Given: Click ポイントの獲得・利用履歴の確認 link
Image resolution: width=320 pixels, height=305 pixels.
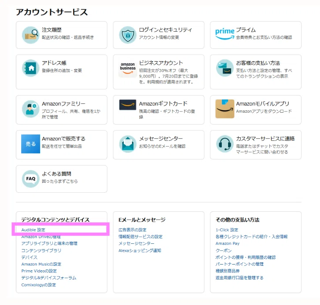Looking at the screenshot, I should 246,257.
